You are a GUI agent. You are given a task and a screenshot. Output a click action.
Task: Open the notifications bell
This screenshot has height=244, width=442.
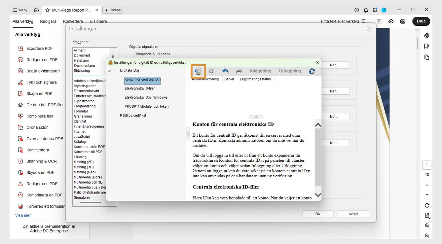click(366, 10)
